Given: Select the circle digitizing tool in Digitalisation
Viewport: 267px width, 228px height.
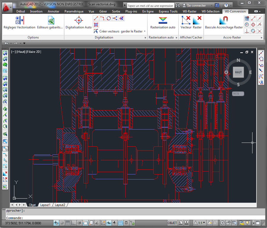Looking at the screenshot, I should [109, 18].
